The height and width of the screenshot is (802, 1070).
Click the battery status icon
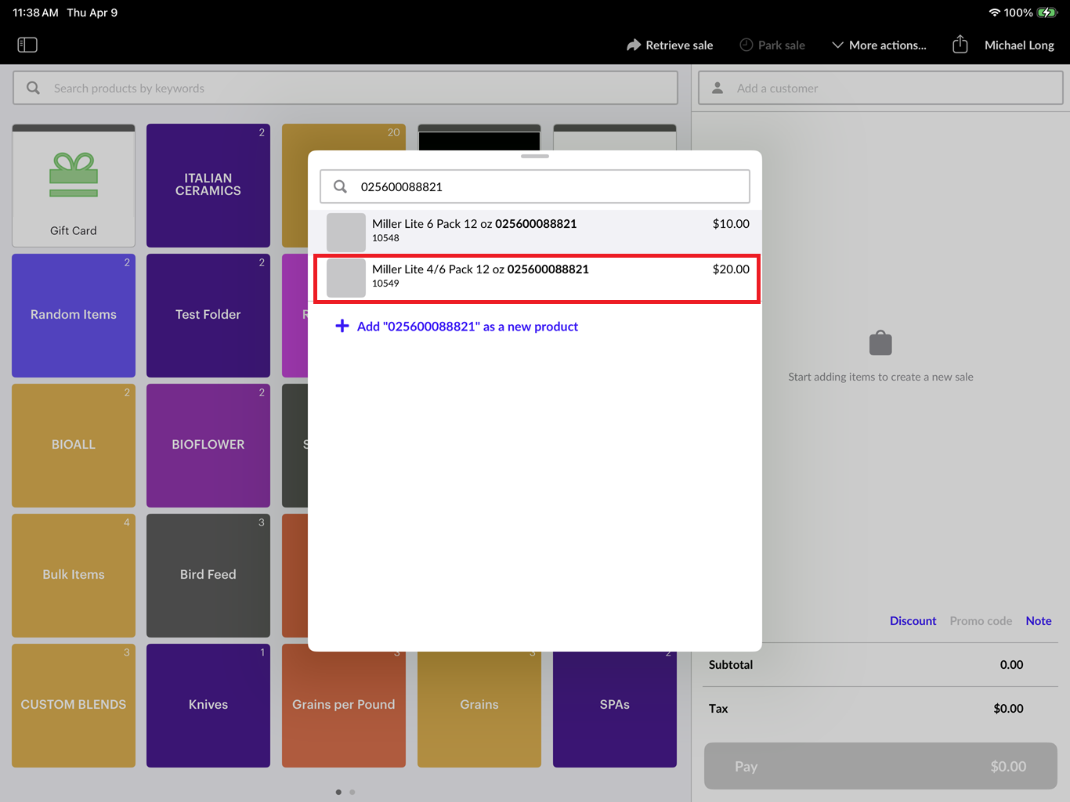1047,13
